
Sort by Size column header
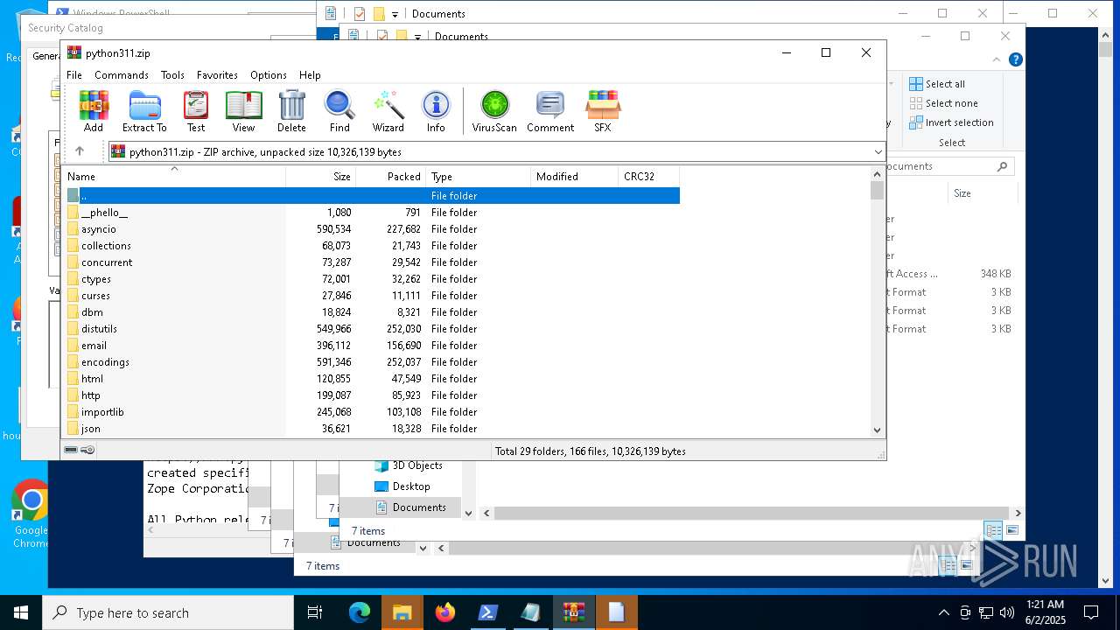(321, 177)
